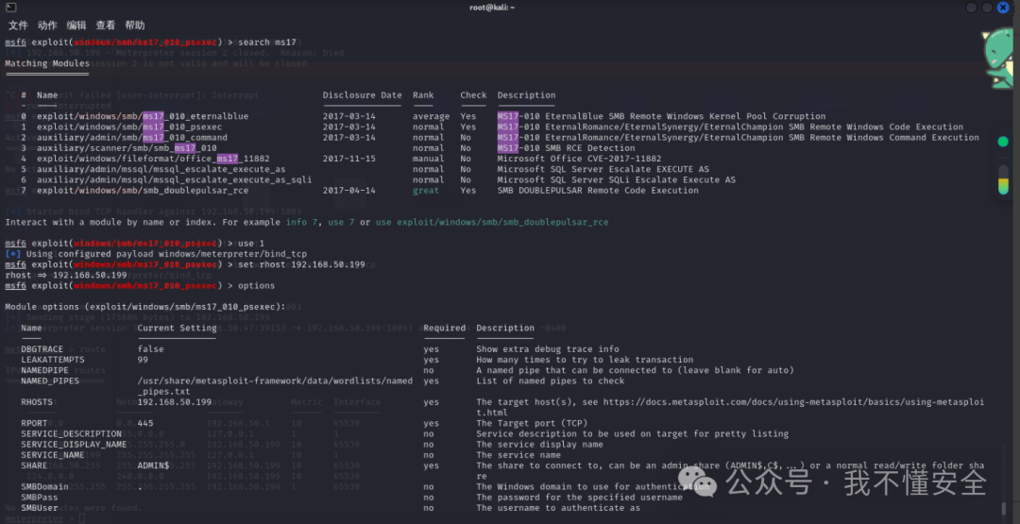Image resolution: width=1020 pixels, height=524 pixels.
Task: Click the 'average' rank of eternalblue
Action: 431,116
